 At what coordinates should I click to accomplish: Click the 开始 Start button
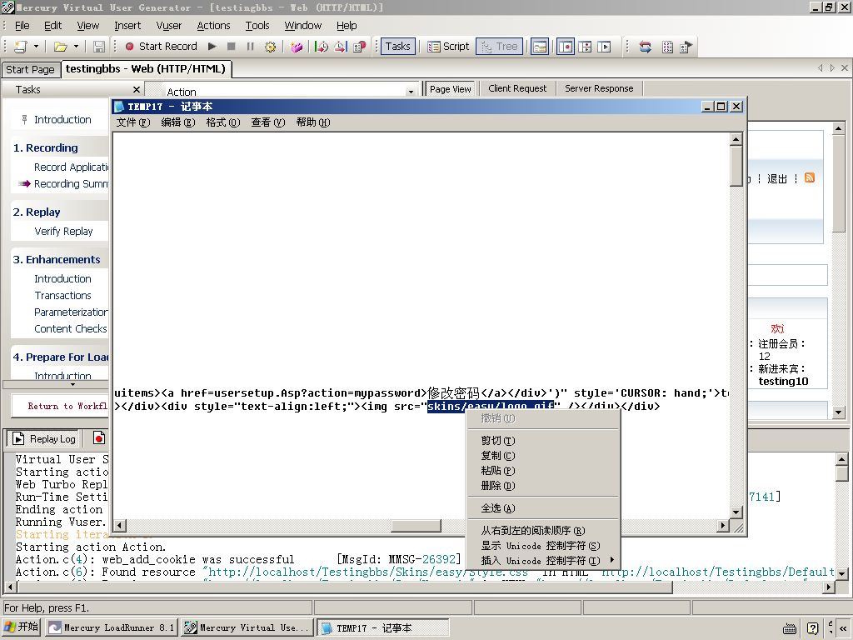click(21, 627)
